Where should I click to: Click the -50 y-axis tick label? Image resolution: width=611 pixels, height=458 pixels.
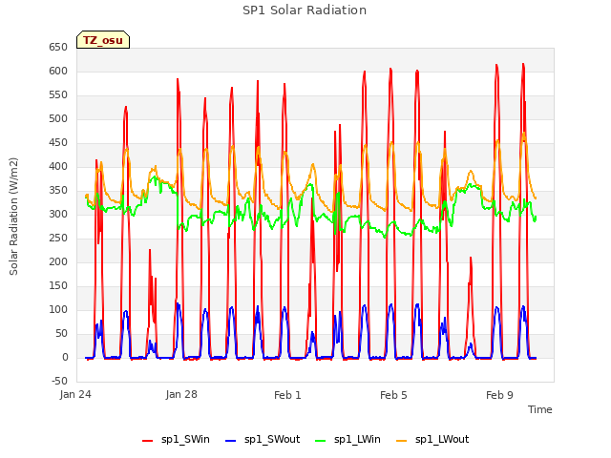click(x=59, y=382)
